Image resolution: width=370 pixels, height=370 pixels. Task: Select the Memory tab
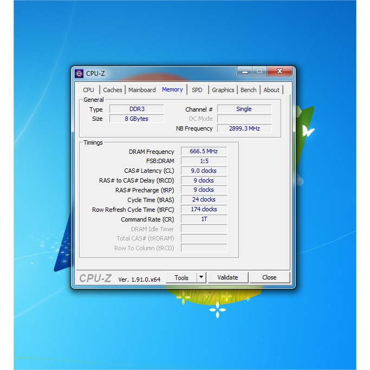coord(172,89)
